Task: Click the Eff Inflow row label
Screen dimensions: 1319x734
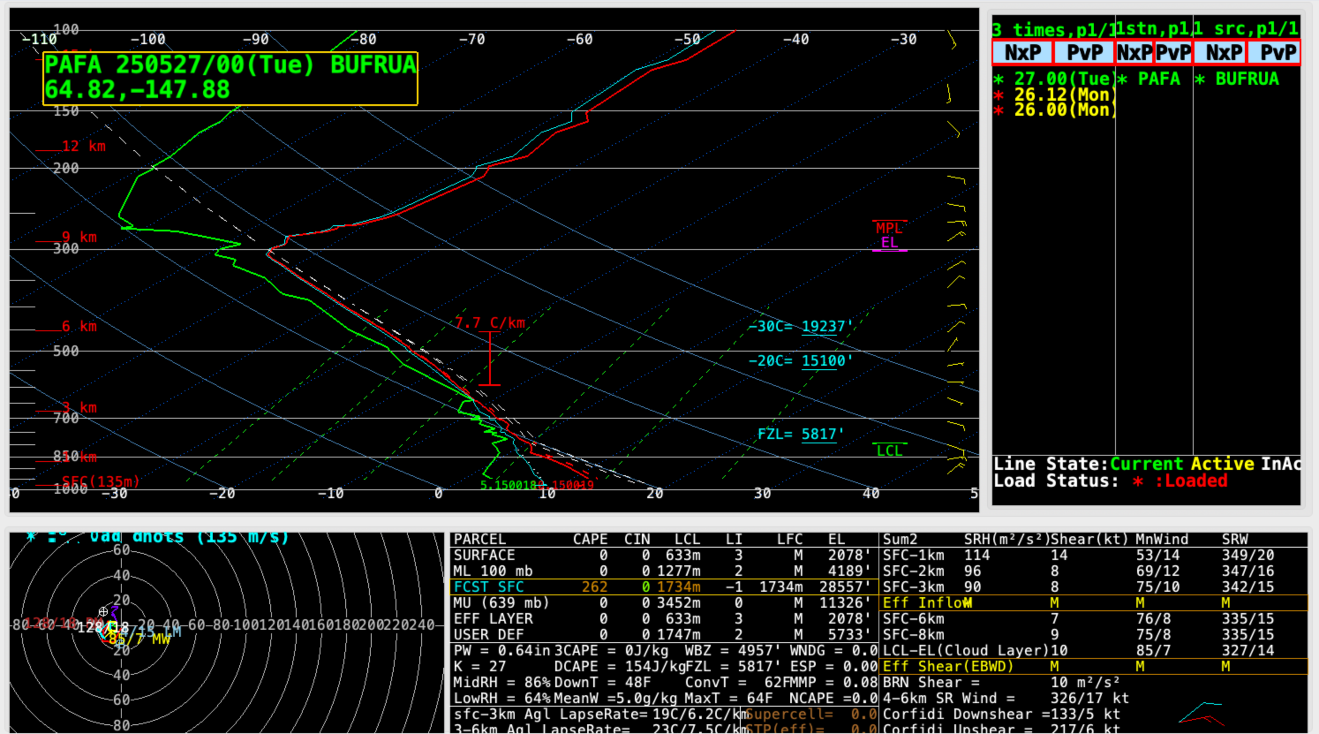Action: (927, 603)
